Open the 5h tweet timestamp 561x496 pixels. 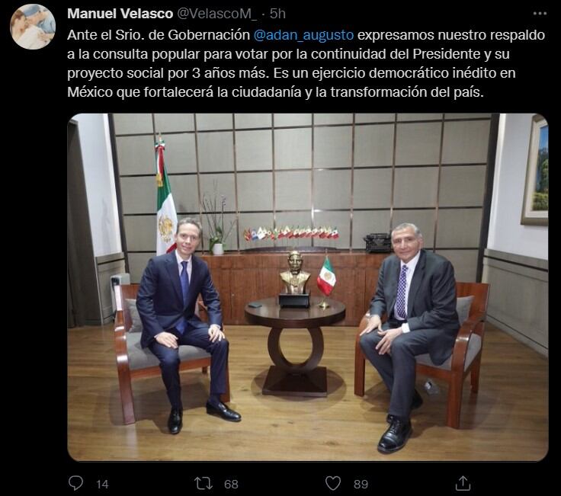277,14
